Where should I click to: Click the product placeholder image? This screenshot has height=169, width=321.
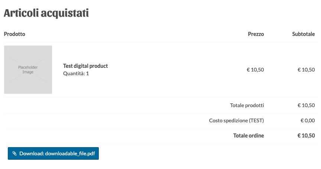click(x=28, y=70)
